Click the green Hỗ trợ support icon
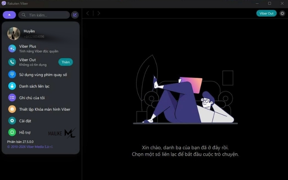This screenshot has width=288, height=180. 12,132
